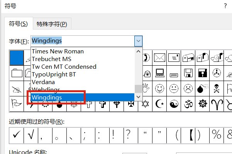Insert recent semicolon symbol
Screen dimensions: 232x154
(88, 136)
